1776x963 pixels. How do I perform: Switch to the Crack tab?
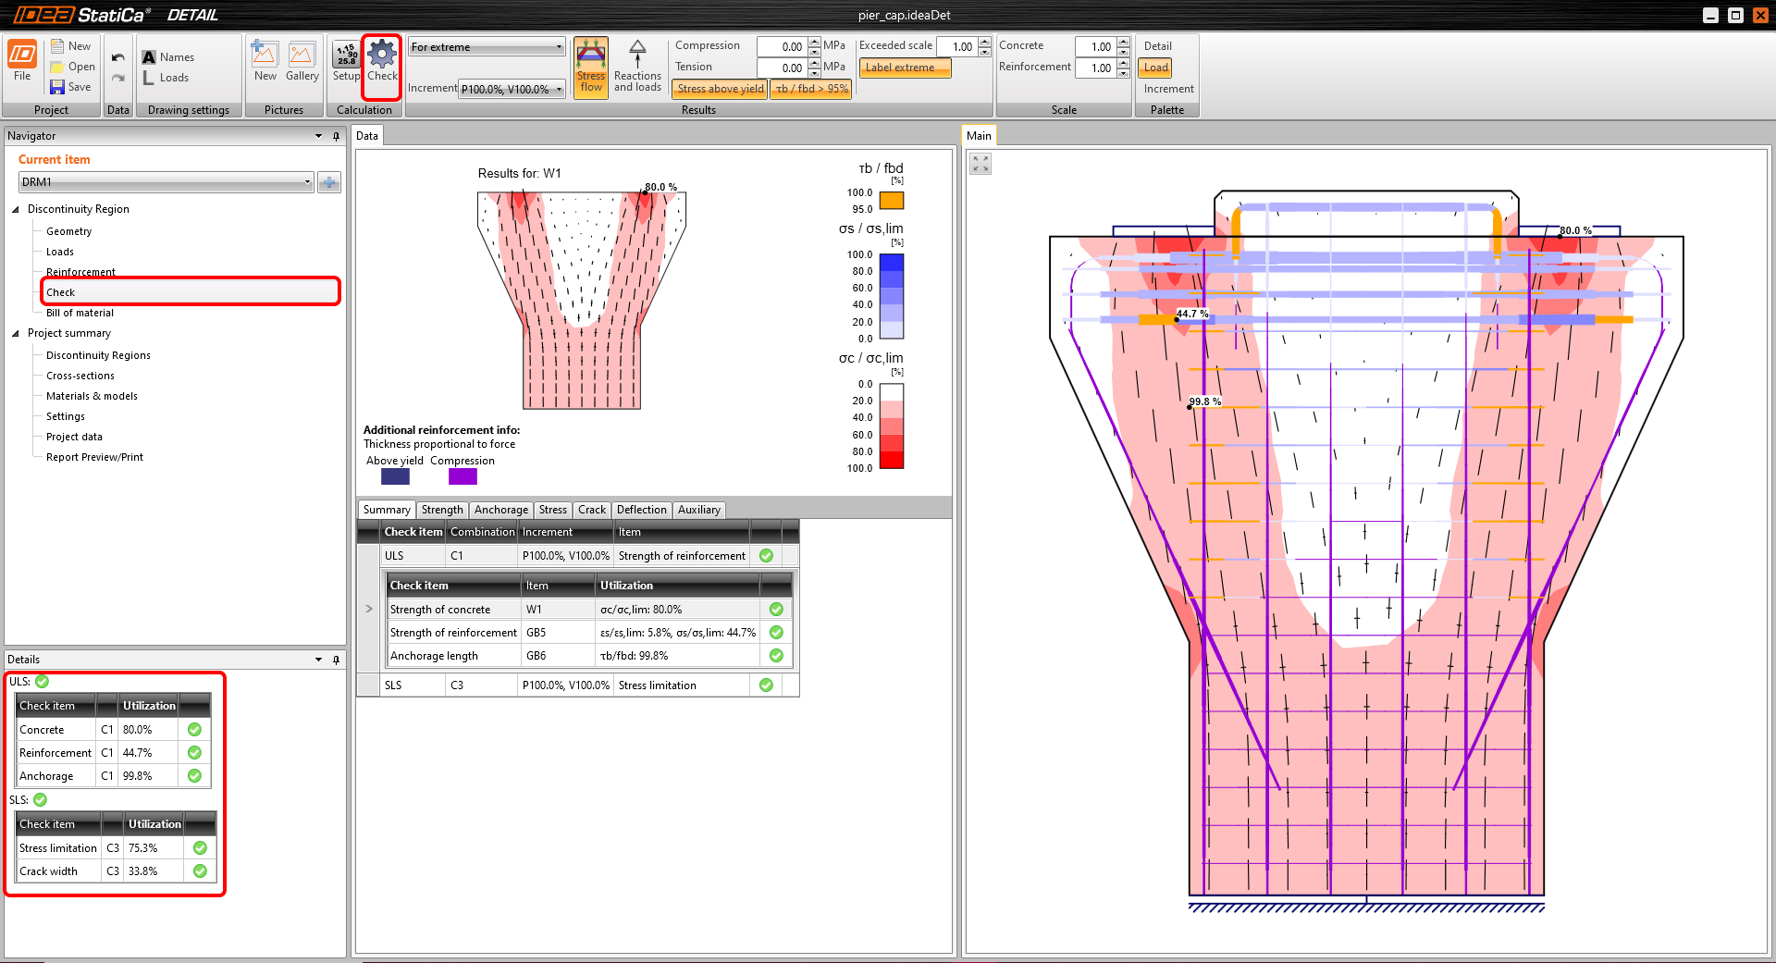[x=591, y=510]
